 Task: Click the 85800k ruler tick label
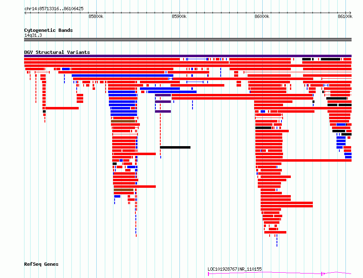point(96,16)
